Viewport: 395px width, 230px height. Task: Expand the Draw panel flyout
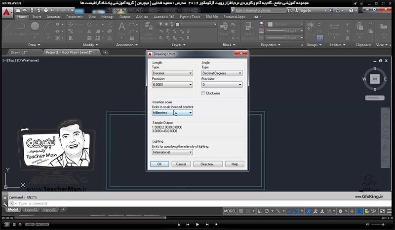tap(34, 45)
